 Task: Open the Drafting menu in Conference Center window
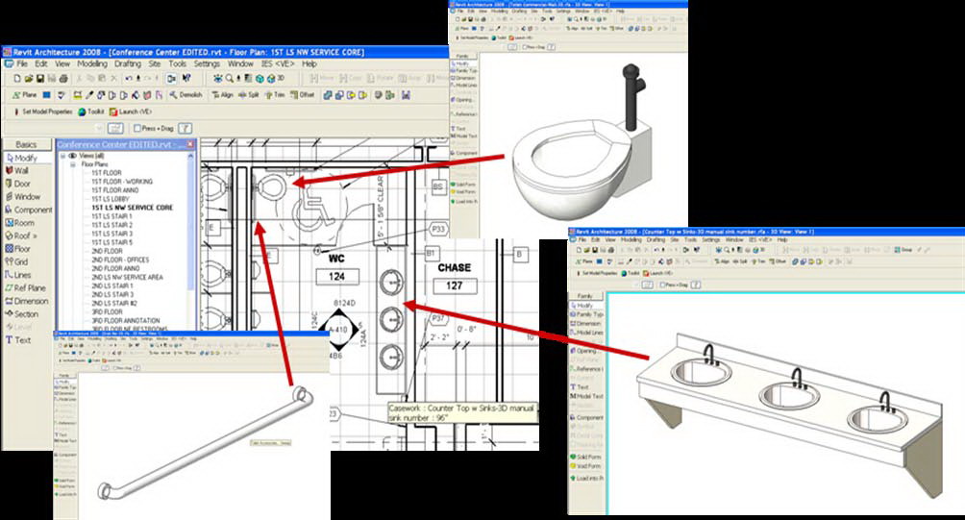[128, 64]
